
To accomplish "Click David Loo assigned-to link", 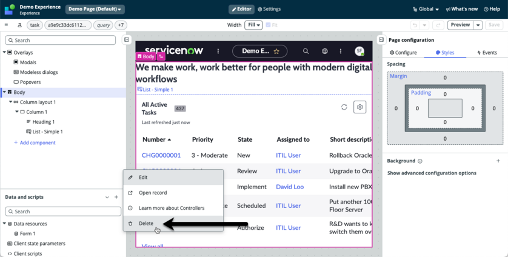I will 290,187.
